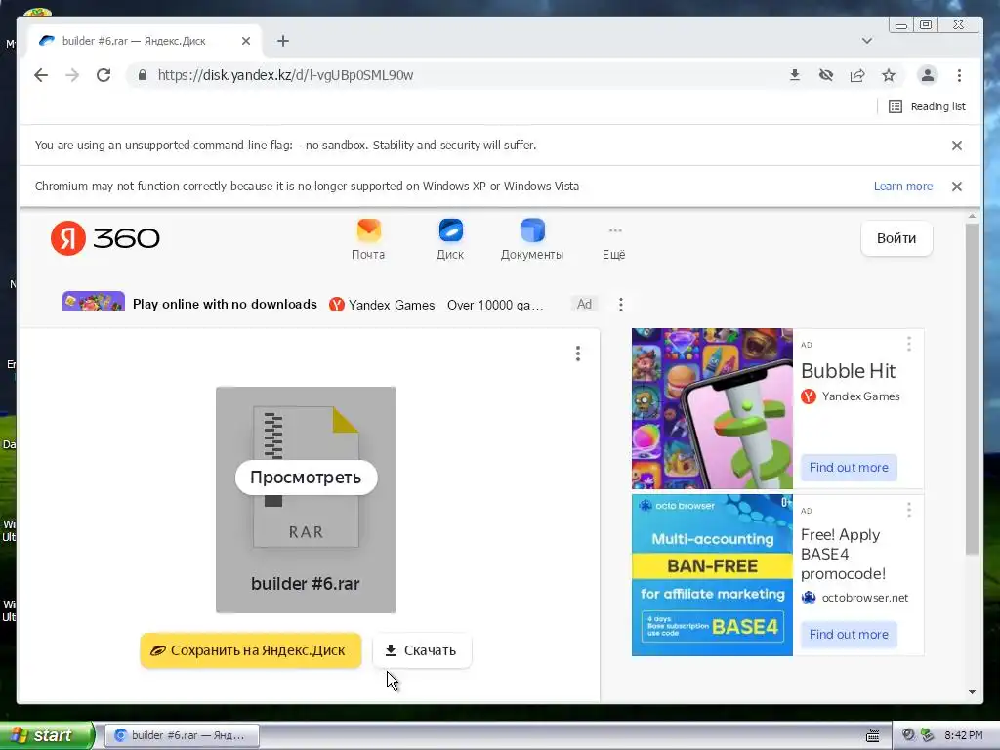Click the address bar URL
The image size is (1000, 750).
coord(285,75)
